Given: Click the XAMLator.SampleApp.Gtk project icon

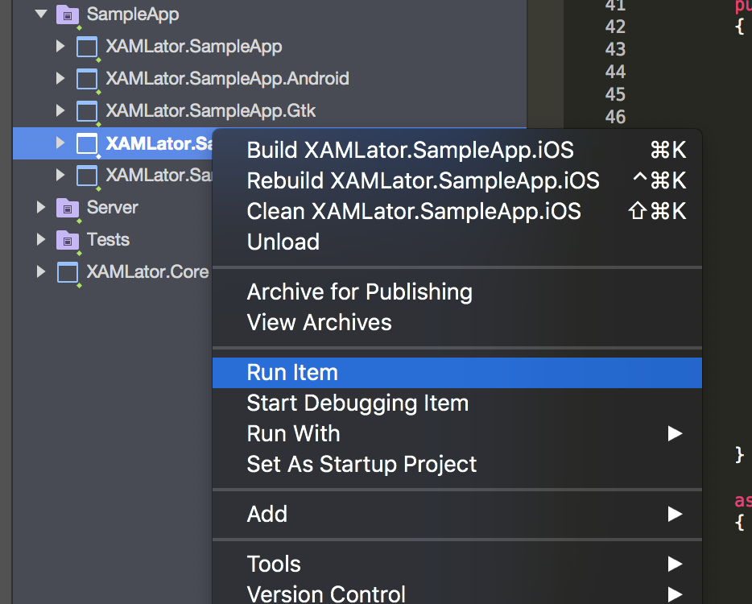Looking at the screenshot, I should coord(86,110).
